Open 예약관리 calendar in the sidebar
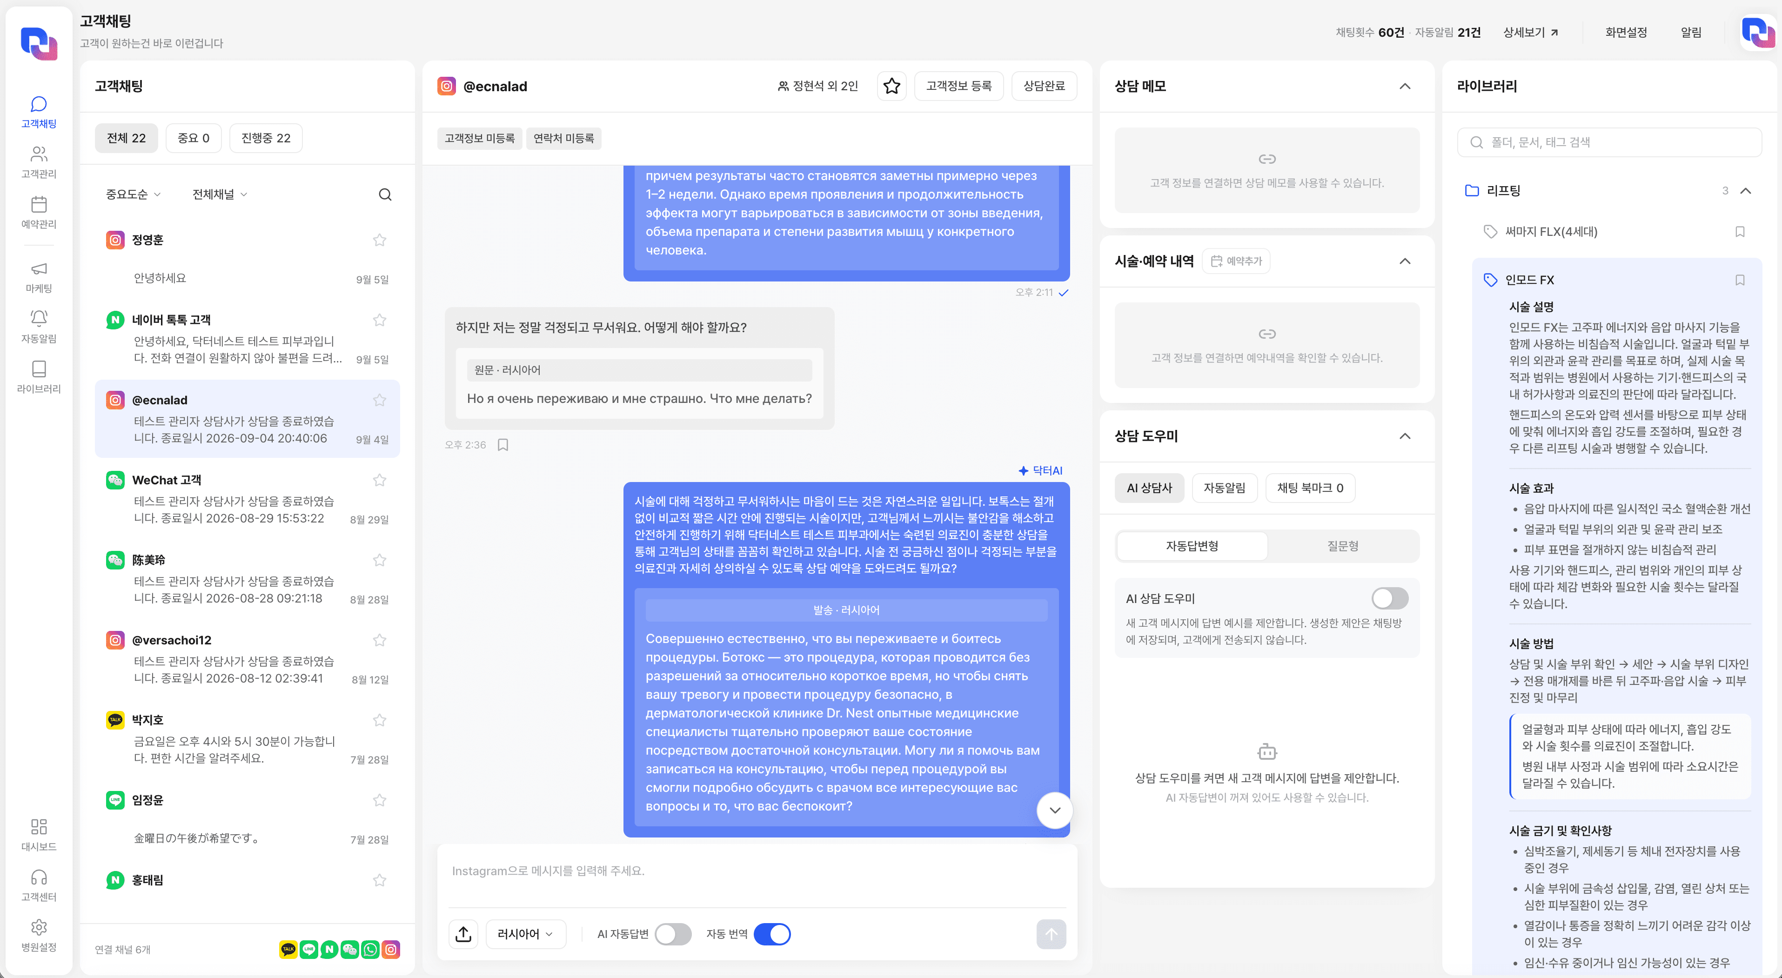Image resolution: width=1782 pixels, height=978 pixels. pyautogui.click(x=39, y=212)
